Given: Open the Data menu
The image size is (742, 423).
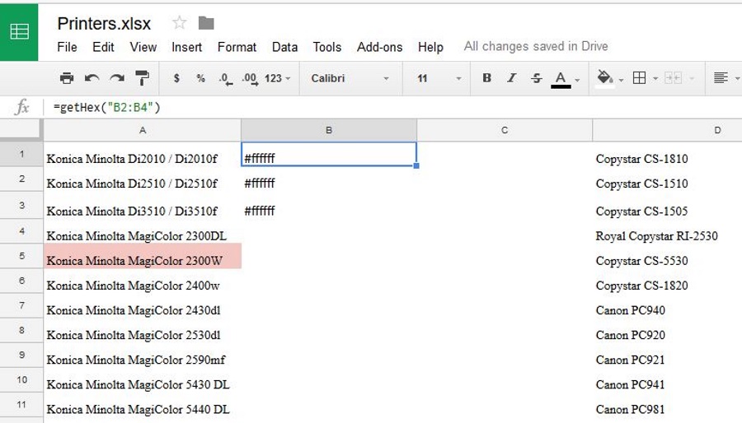Looking at the screenshot, I should pyautogui.click(x=285, y=47).
